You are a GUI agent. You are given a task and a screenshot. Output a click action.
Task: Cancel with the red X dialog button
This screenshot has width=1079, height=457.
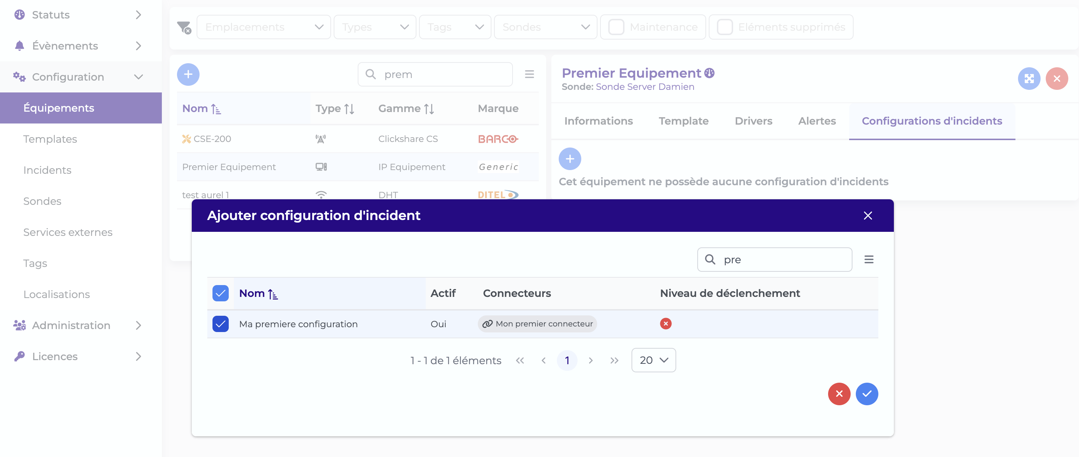pos(839,394)
